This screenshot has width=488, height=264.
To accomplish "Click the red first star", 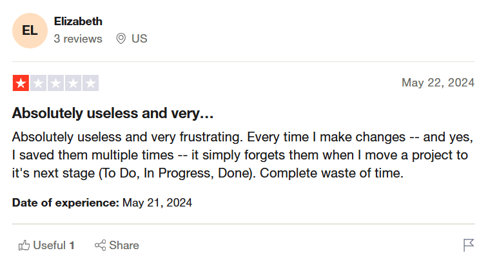I will click(21, 83).
